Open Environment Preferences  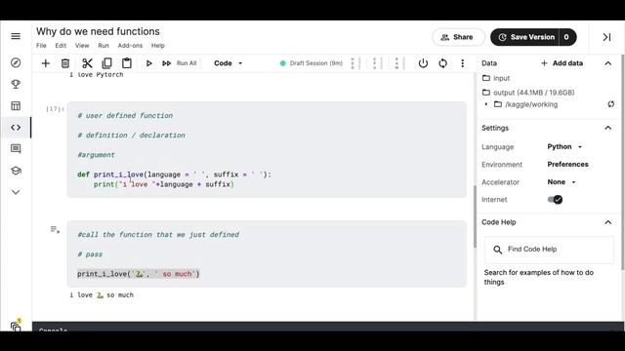pos(567,164)
